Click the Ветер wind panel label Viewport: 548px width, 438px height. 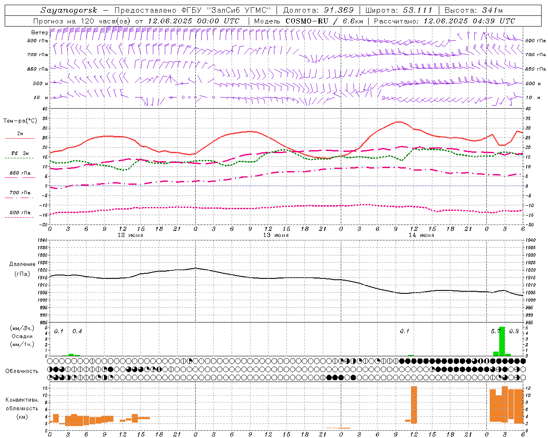coord(39,33)
